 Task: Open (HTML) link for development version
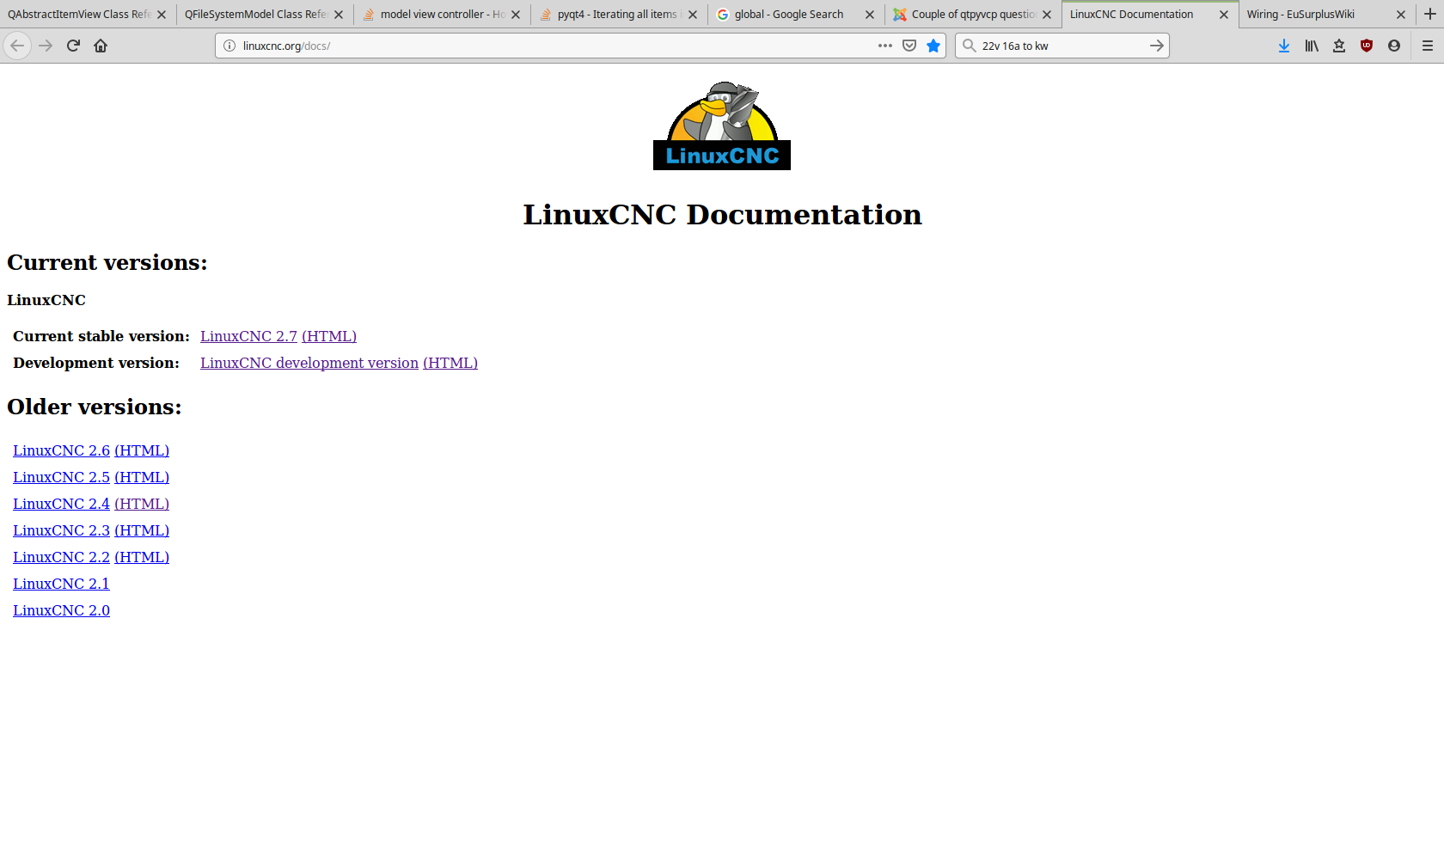[450, 363]
